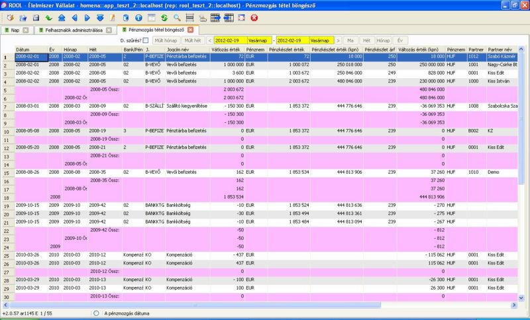Switch to the 'Nap' tab
This screenshot has width=530, height=320.
click(x=16, y=30)
